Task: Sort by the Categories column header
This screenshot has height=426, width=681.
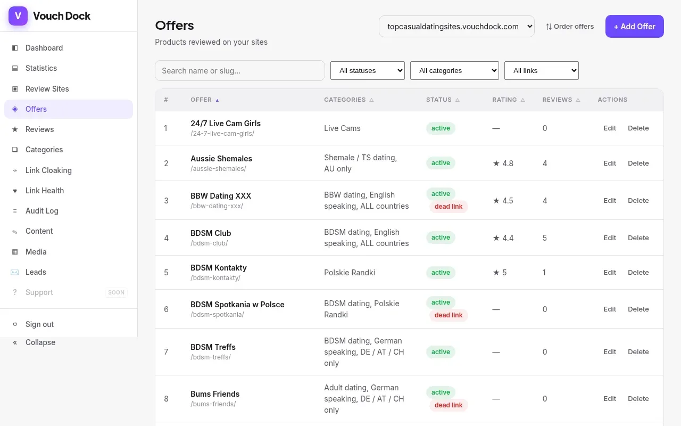Action: [x=349, y=100]
